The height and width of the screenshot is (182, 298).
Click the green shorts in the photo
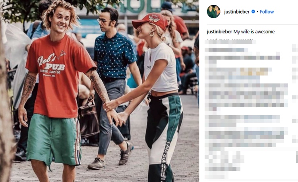[54, 139]
